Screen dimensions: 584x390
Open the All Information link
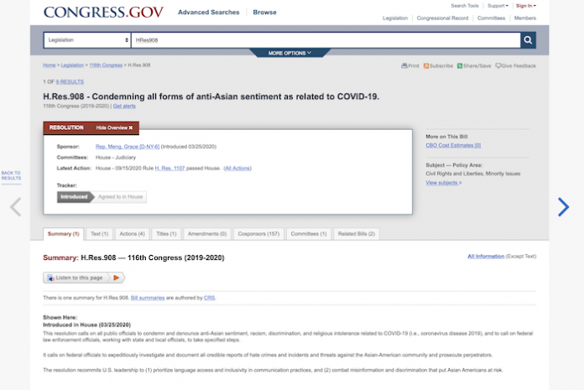pos(486,257)
